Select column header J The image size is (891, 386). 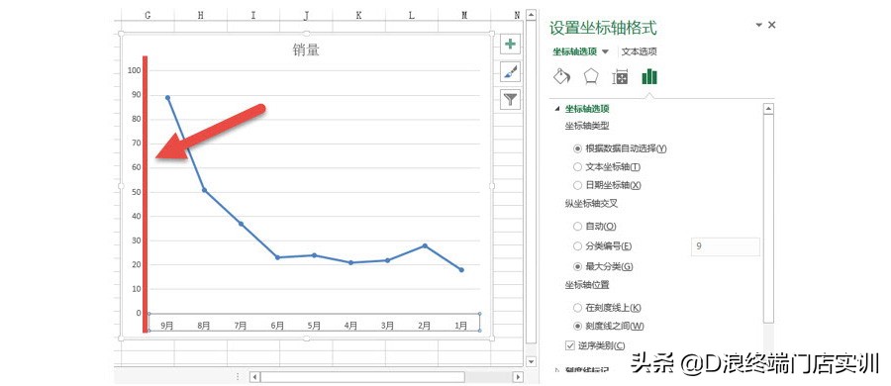pos(306,16)
